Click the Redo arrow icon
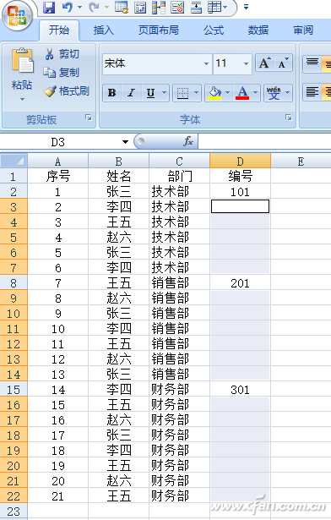This screenshot has height=520, width=331. pyautogui.click(x=94, y=7)
